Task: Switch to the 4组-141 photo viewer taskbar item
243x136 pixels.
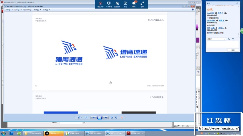Action: pos(95,133)
